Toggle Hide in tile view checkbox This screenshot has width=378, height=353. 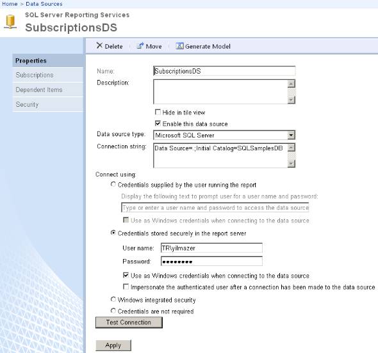point(158,112)
